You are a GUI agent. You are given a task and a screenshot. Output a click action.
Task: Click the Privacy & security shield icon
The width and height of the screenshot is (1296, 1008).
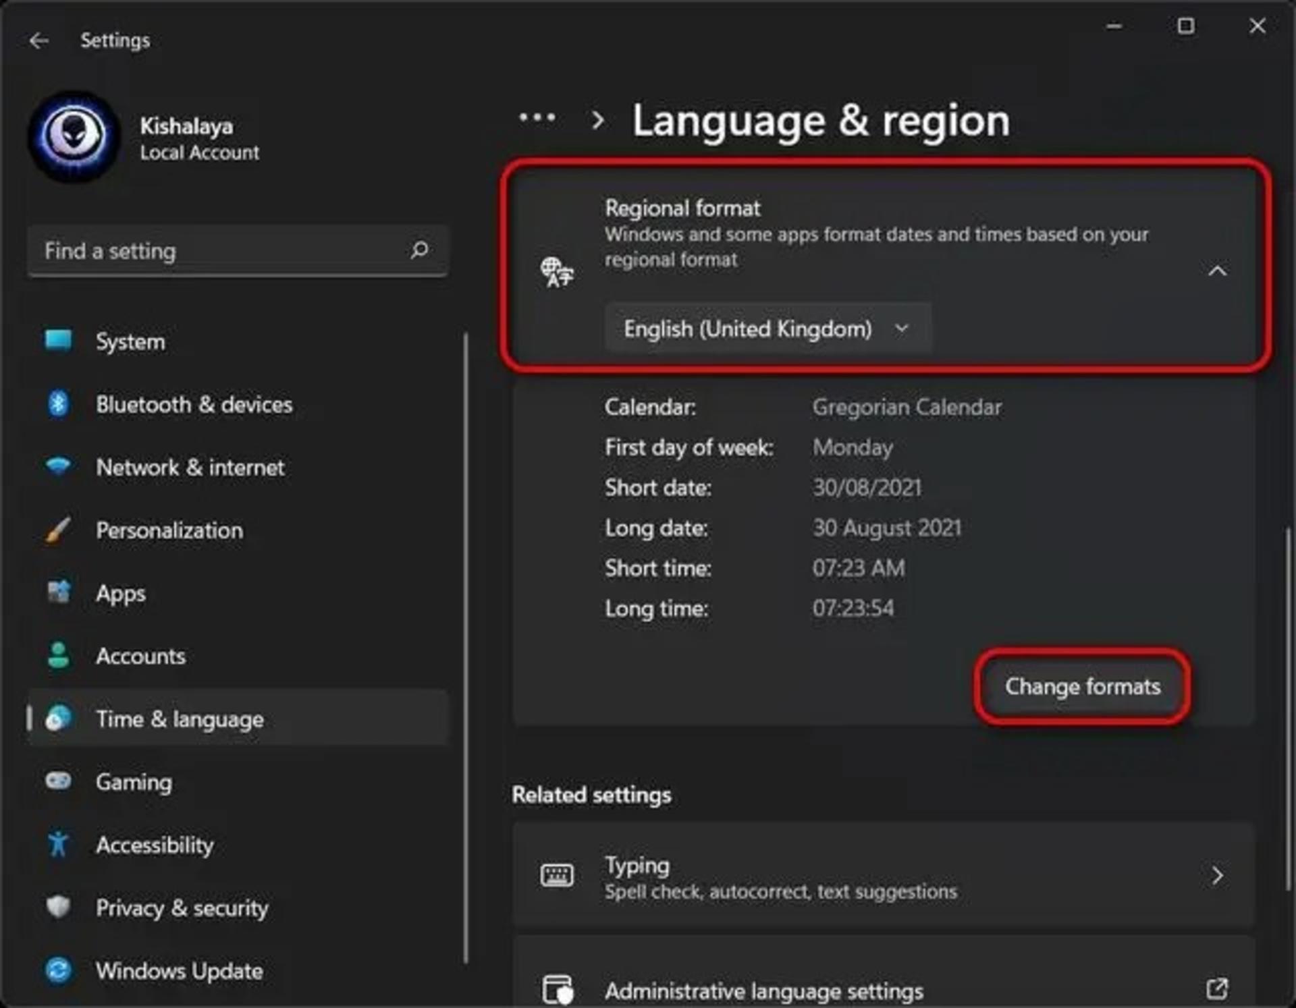pos(58,907)
